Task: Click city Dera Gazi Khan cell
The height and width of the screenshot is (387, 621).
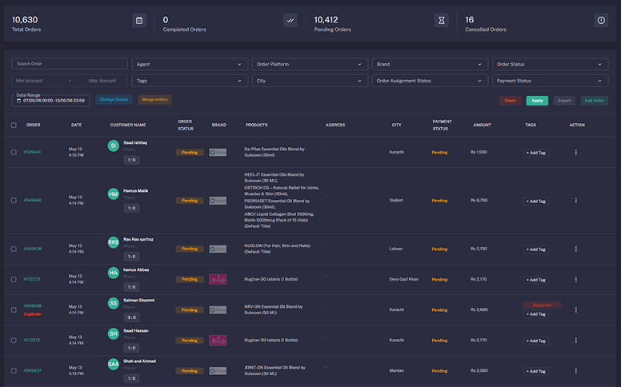Action: (403, 279)
